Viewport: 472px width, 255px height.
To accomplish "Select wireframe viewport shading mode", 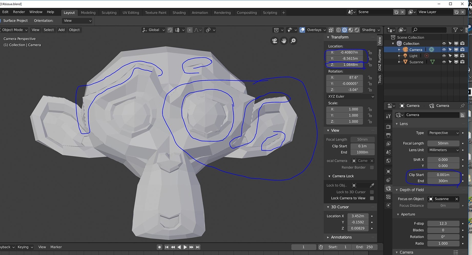I will click(338, 30).
